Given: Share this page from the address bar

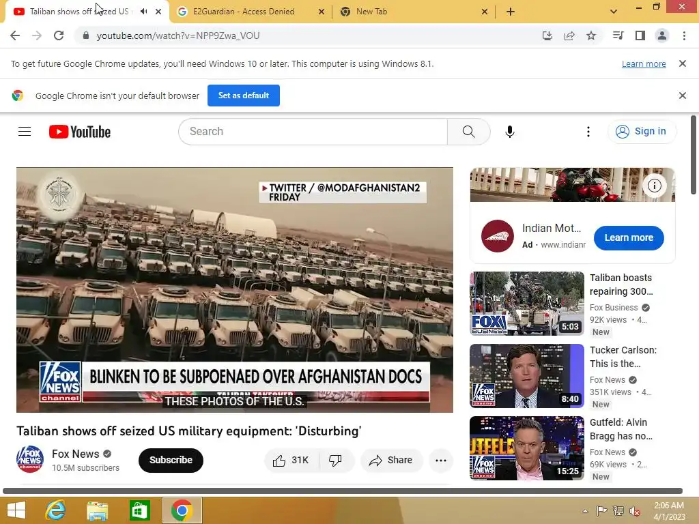Looking at the screenshot, I should point(569,35).
